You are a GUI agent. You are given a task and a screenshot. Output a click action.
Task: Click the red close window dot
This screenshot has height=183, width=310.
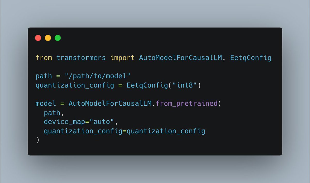coord(38,38)
